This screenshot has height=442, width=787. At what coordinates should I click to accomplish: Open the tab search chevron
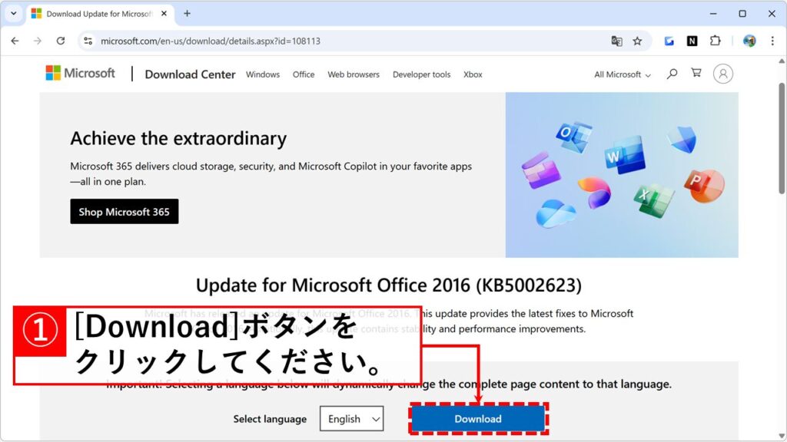tap(14, 14)
